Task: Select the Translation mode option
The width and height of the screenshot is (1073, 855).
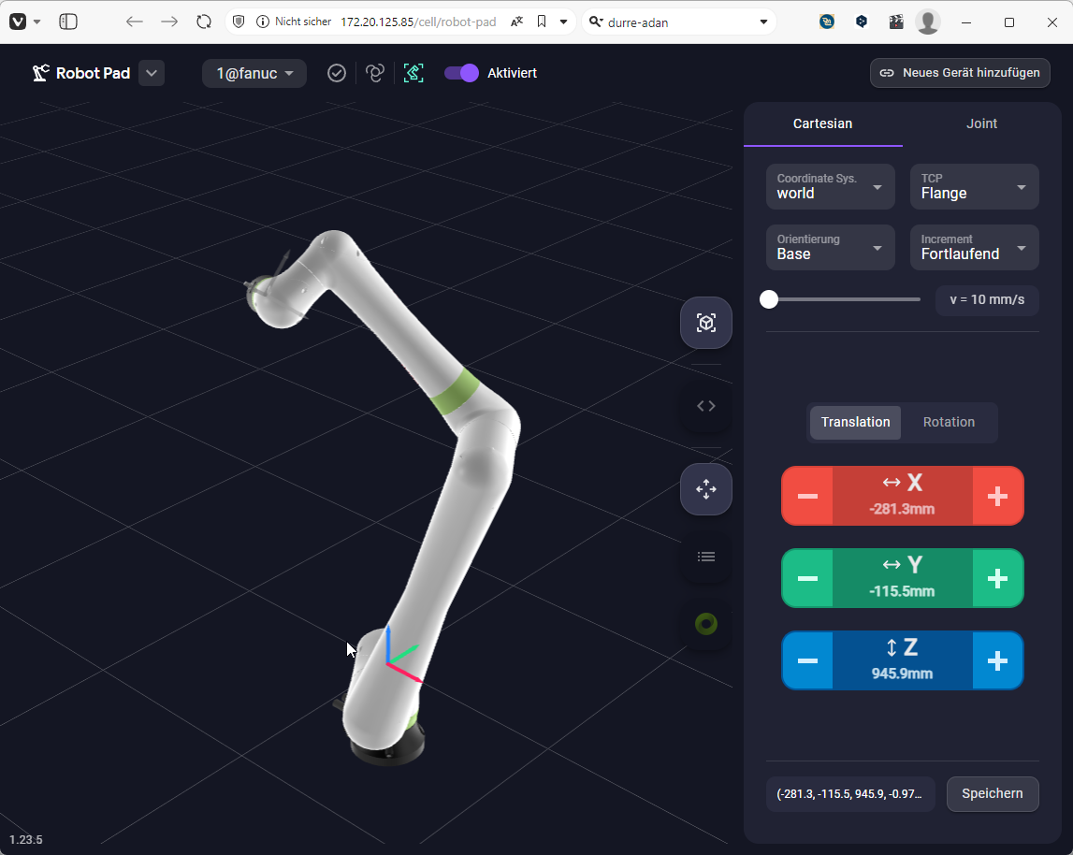Action: coord(855,422)
